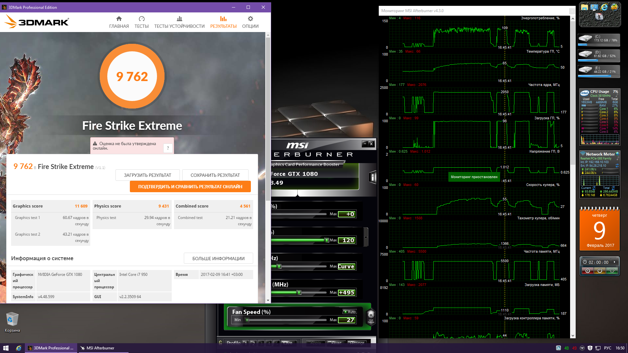Click the question mark next to score warning

tap(168, 148)
